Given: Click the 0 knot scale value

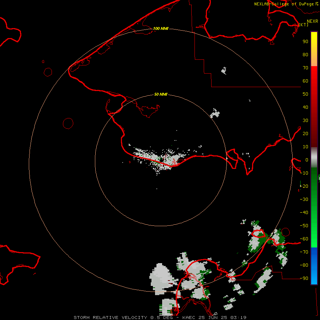Looking at the screenshot, I should pos(307,160).
